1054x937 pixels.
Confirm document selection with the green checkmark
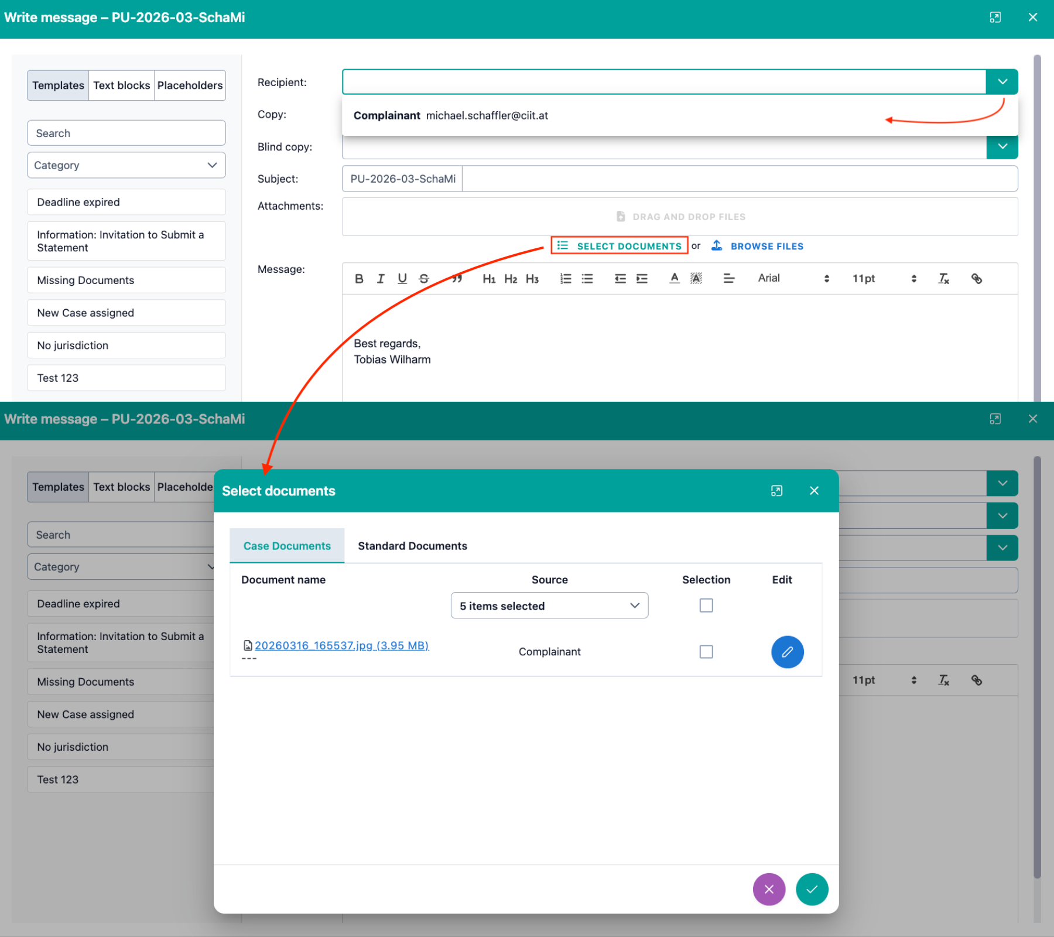812,889
